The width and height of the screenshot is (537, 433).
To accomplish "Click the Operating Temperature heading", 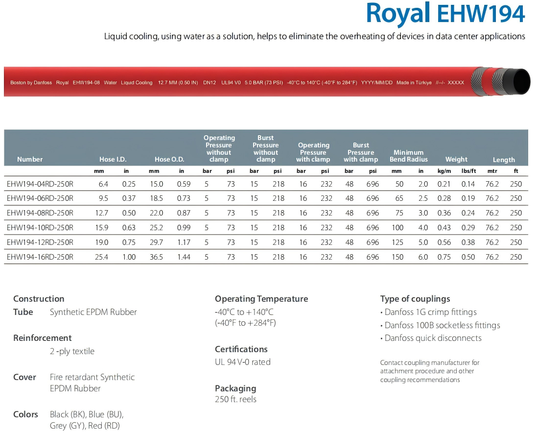I will [x=261, y=299].
